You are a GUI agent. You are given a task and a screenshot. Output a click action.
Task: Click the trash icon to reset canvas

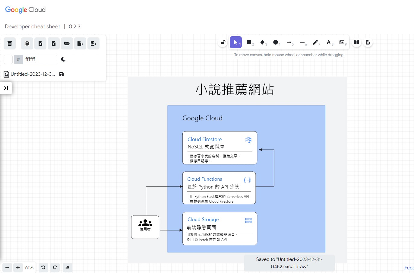(10, 43)
